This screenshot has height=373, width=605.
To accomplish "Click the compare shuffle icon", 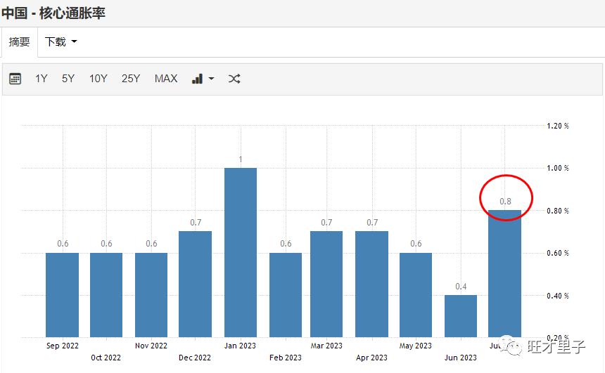I will click(234, 79).
